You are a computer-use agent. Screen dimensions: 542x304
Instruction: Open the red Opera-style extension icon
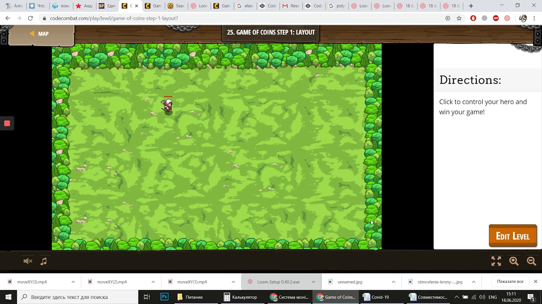tap(473, 18)
